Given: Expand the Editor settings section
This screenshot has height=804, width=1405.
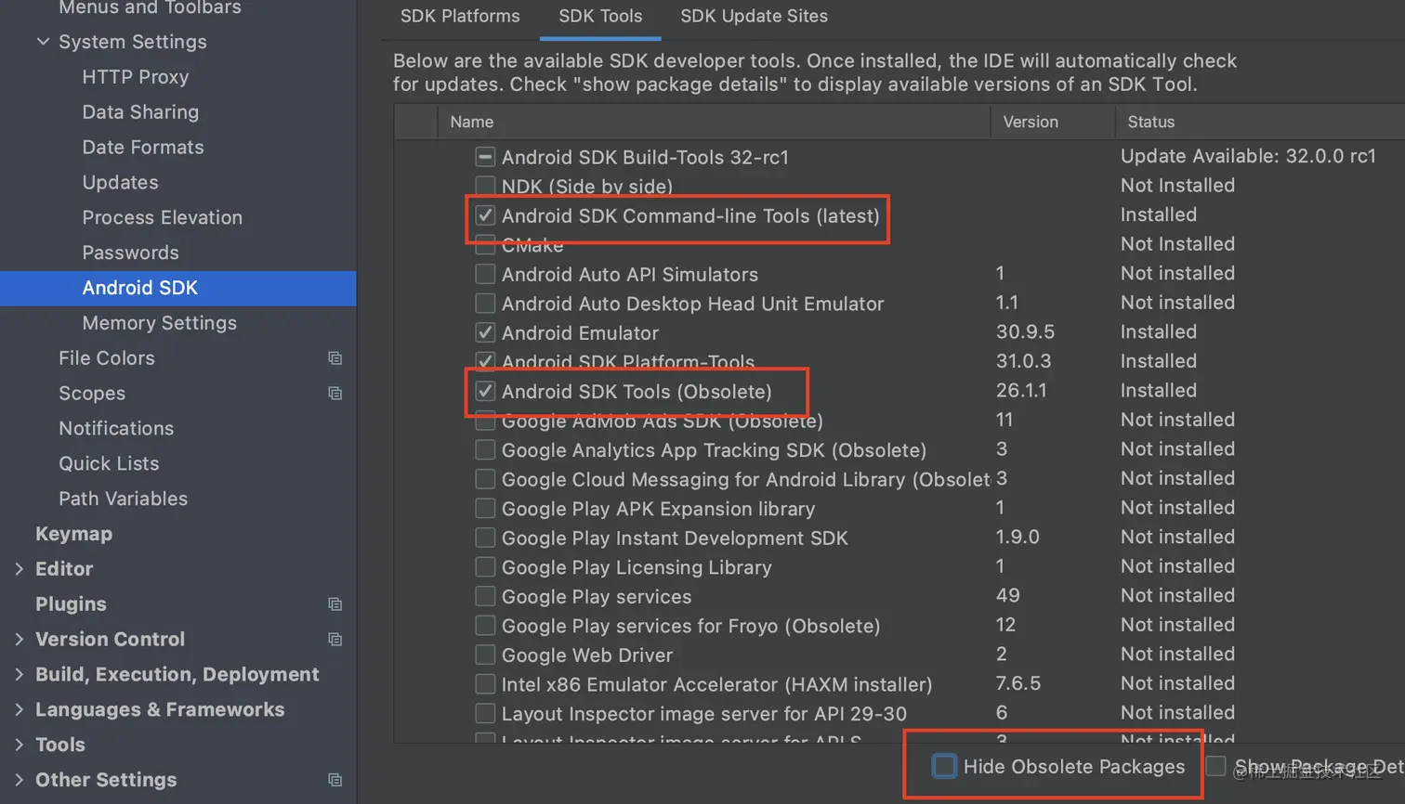Looking at the screenshot, I should 20,569.
